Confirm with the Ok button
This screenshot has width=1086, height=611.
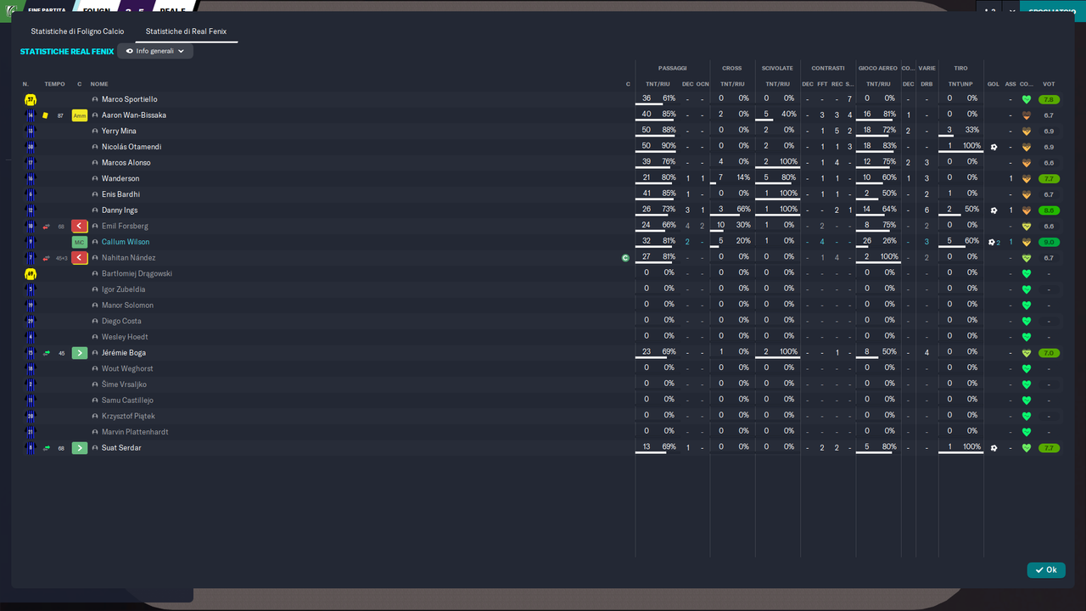(1046, 570)
